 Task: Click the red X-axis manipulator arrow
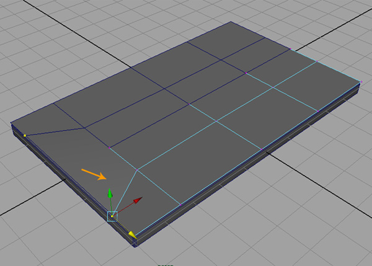tap(139, 199)
